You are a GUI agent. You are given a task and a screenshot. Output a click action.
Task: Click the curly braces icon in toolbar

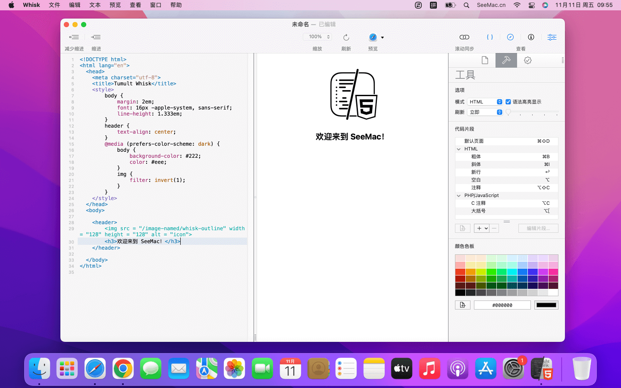(489, 38)
